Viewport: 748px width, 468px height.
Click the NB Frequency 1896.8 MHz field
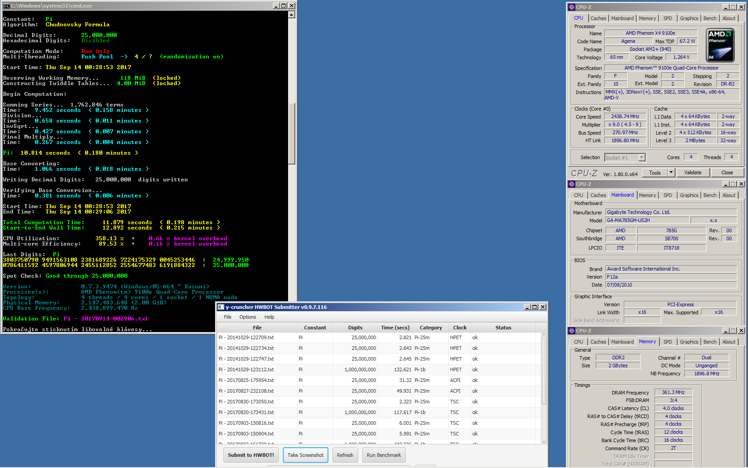click(707, 374)
